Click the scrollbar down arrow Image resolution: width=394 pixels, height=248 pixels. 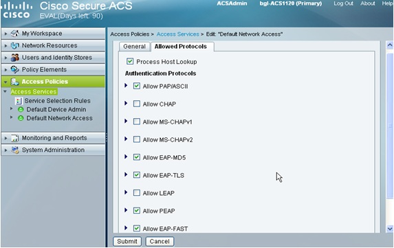(x=389, y=229)
